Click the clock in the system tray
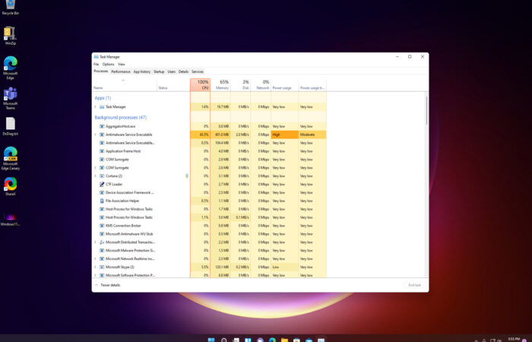The width and height of the screenshot is (532, 342). point(514,339)
